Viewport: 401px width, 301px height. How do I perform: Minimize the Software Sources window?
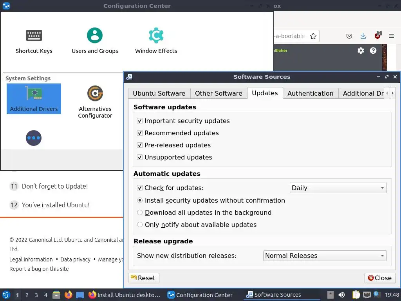coord(379,77)
